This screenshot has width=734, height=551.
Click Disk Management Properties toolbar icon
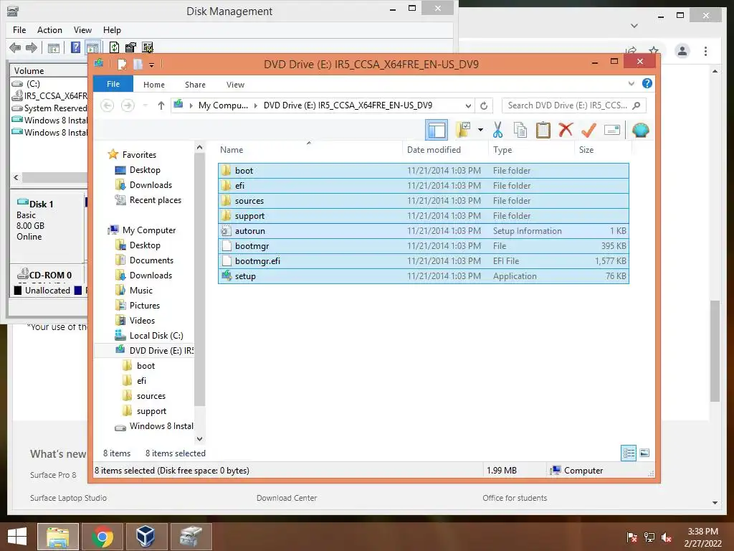(x=130, y=47)
